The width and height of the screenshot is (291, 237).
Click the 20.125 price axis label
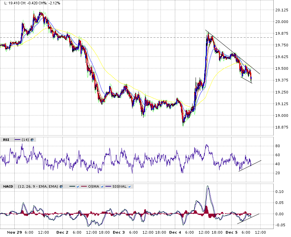tap(282, 10)
